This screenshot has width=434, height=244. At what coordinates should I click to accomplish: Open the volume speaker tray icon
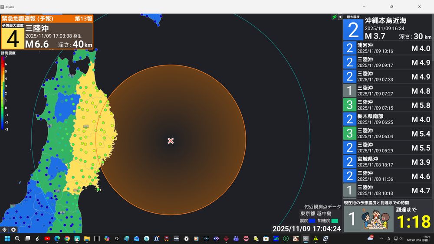click(x=401, y=238)
